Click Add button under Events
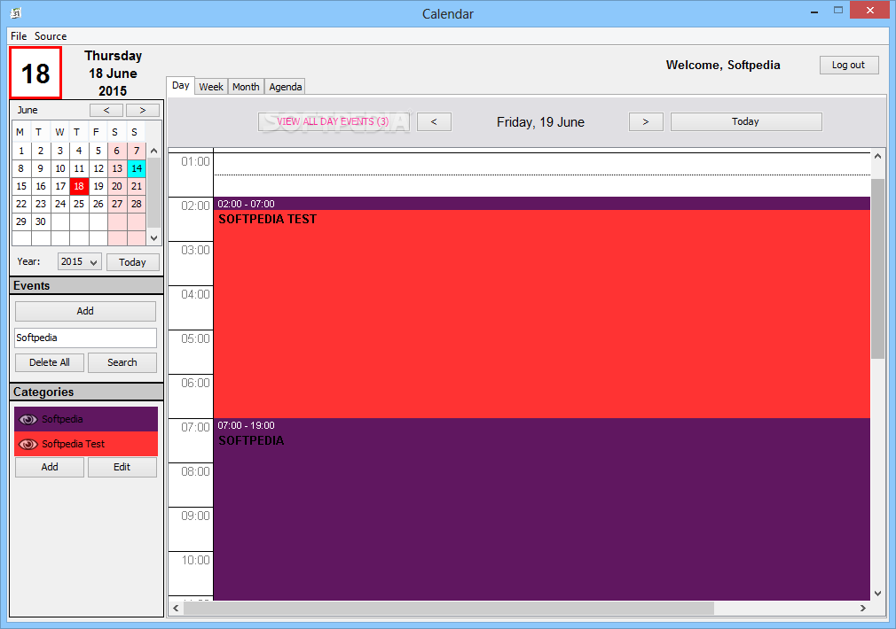The width and height of the screenshot is (896, 629). 85,311
